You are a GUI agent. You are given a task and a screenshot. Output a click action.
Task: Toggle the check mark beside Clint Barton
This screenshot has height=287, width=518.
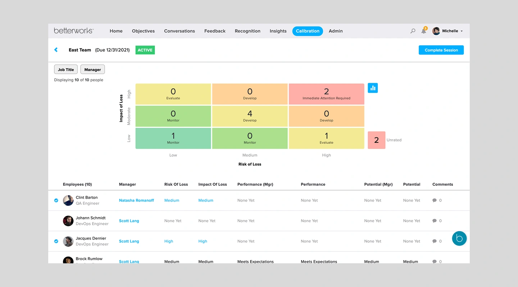coord(56,201)
